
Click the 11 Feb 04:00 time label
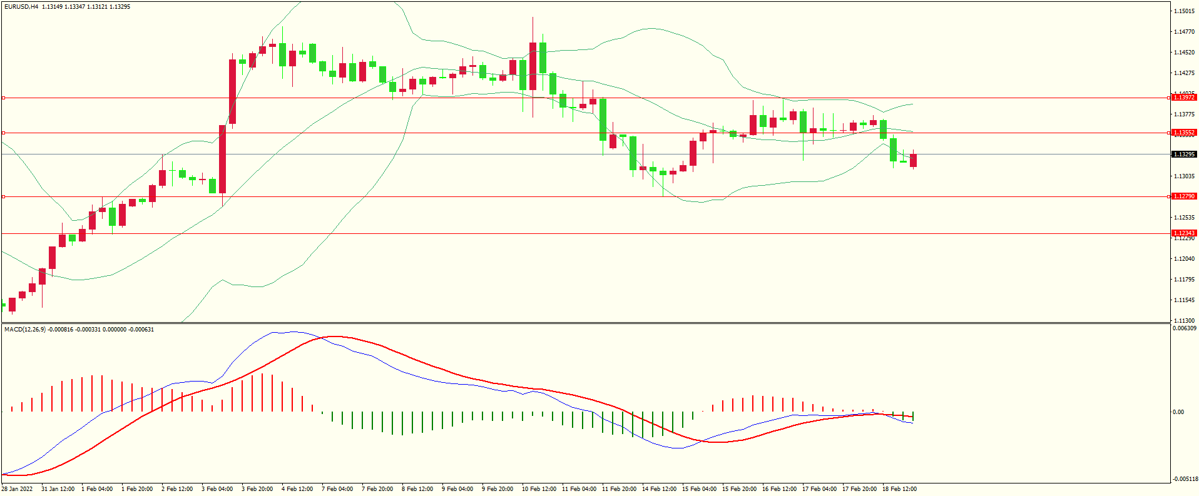click(579, 489)
